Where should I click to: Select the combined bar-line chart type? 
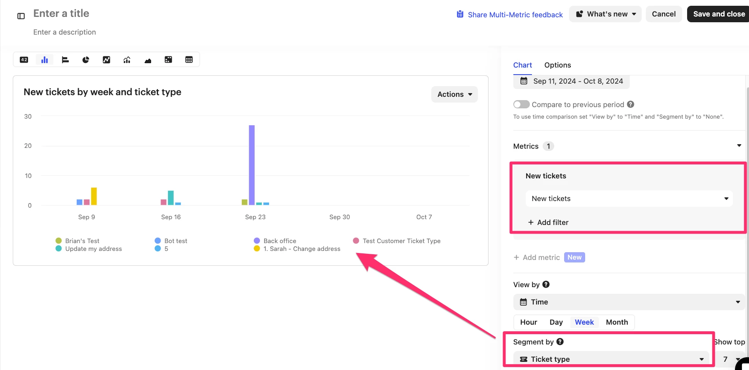click(x=127, y=60)
